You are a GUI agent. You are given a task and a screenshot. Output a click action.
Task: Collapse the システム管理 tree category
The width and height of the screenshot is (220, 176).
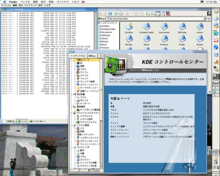[x=72, y=125]
